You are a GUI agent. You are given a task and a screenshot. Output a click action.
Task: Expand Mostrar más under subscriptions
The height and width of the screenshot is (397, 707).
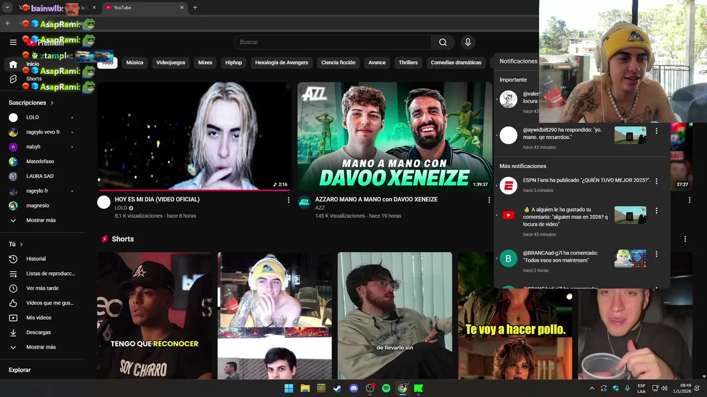[42, 220]
